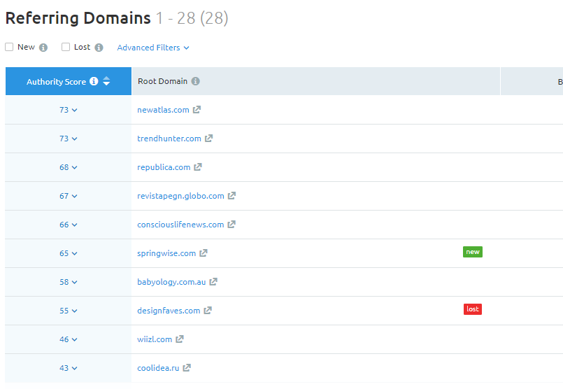The image size is (563, 389).
Task: Click external link icon next to springwise.com
Action: 204,253
